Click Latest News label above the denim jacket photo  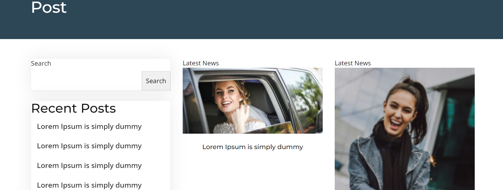point(353,63)
